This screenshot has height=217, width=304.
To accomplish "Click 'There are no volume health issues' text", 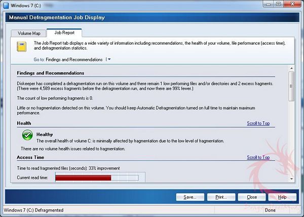I will tap(73, 149).
